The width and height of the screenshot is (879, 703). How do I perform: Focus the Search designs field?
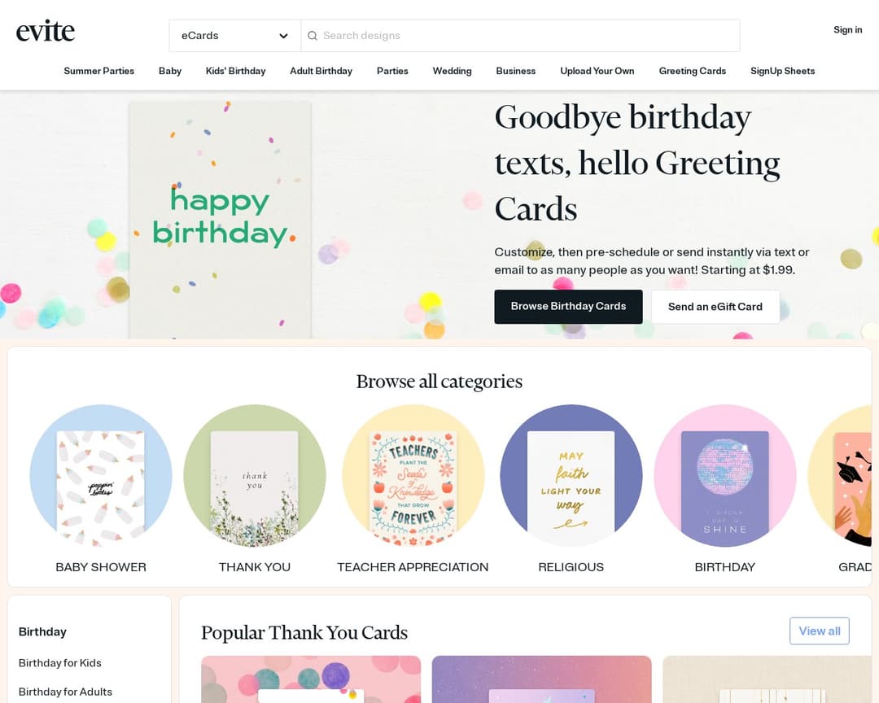520,36
